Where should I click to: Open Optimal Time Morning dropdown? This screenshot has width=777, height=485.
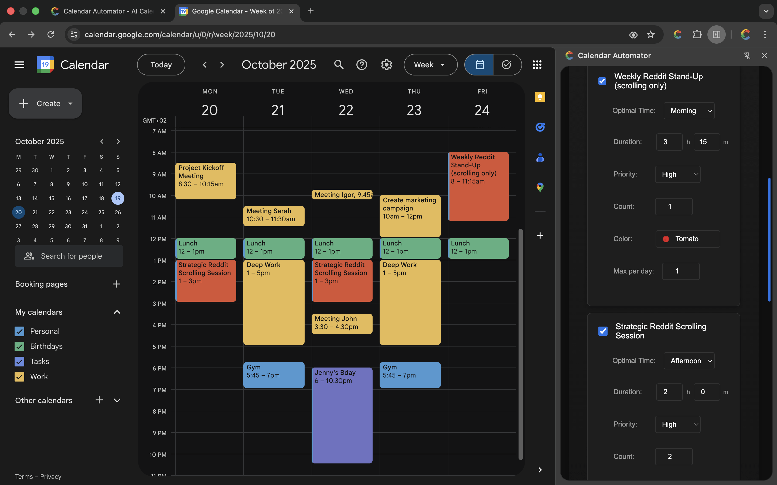click(689, 111)
